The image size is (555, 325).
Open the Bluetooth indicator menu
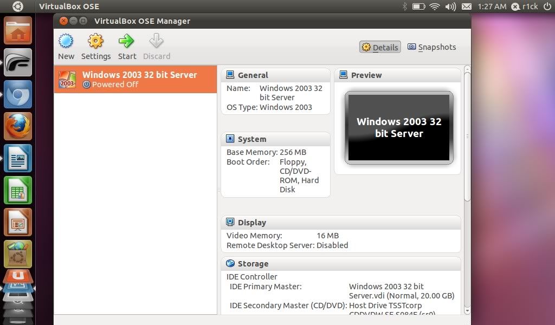(x=405, y=6)
